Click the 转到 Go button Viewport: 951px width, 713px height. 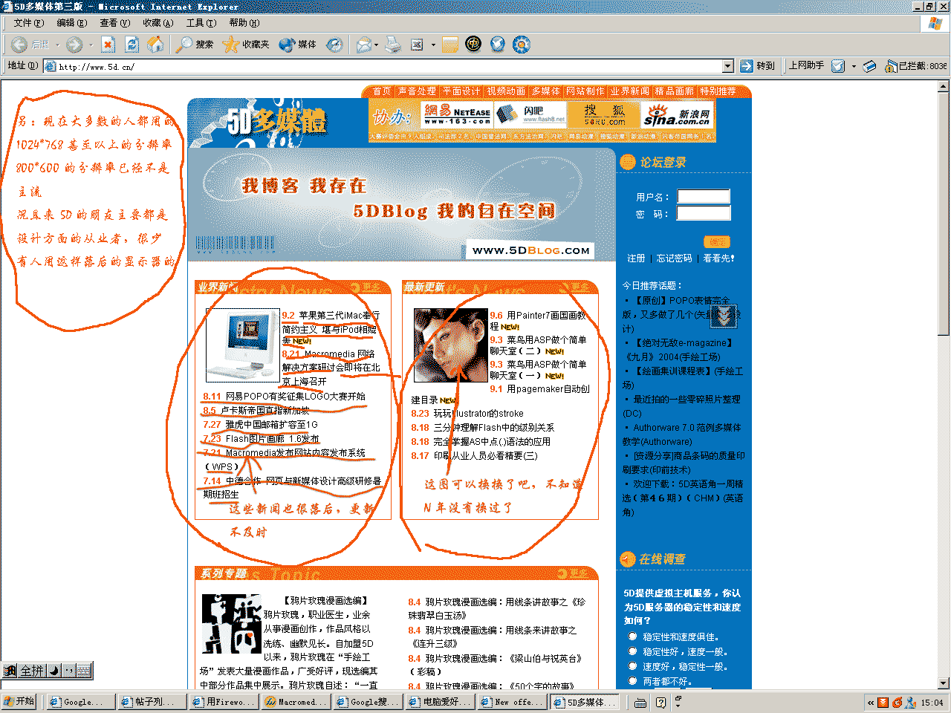757,66
